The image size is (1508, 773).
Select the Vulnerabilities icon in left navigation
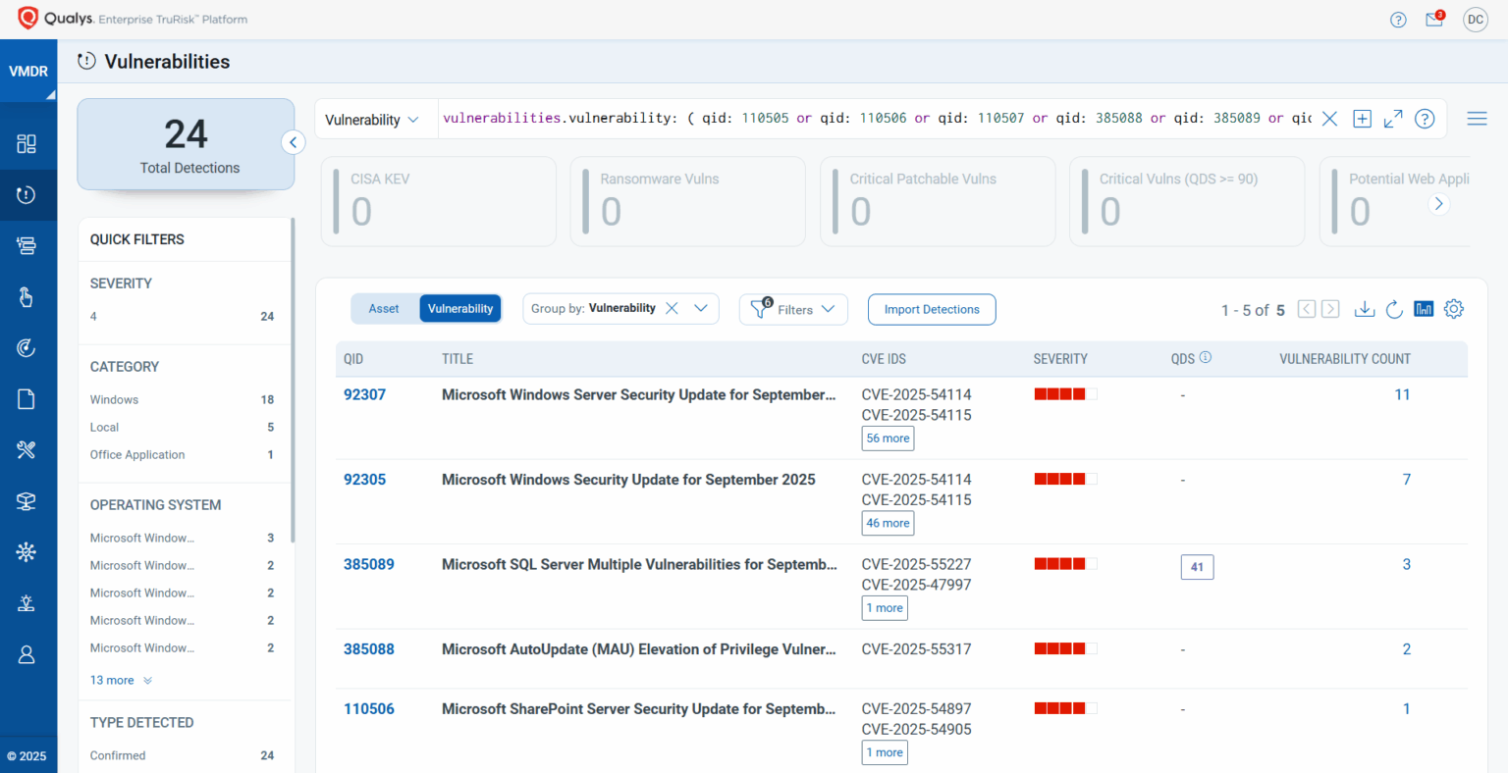(x=28, y=194)
